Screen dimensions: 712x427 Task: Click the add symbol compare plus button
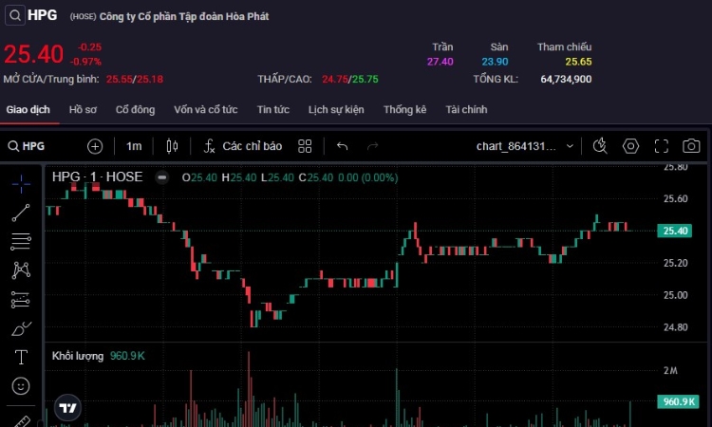pos(95,146)
